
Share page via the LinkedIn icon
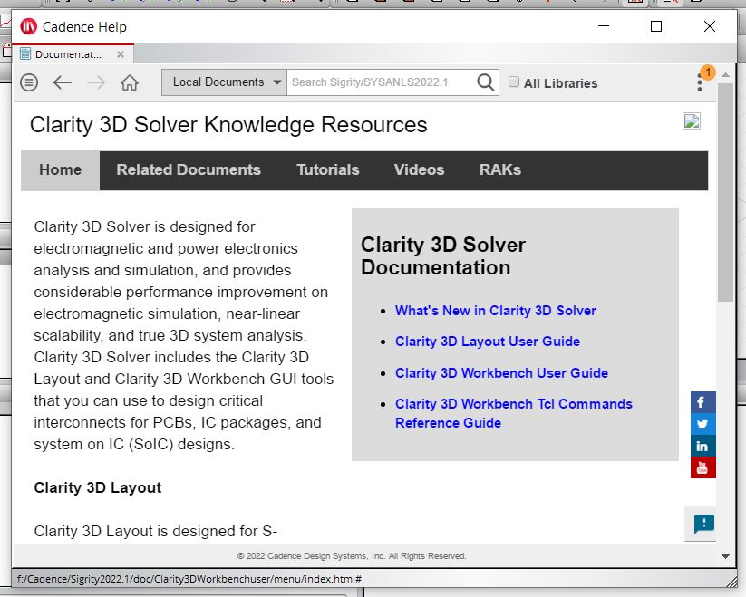[702, 446]
